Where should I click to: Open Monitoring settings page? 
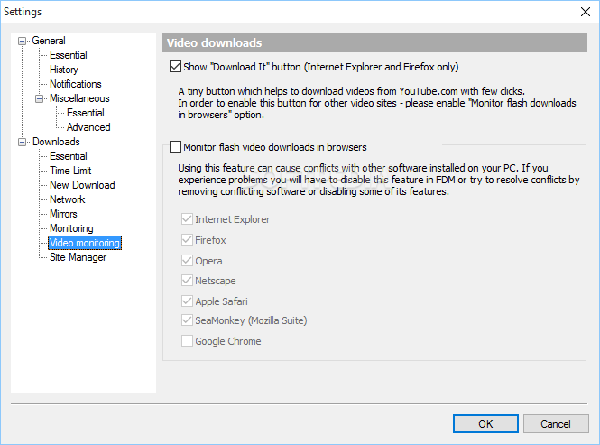tap(71, 228)
